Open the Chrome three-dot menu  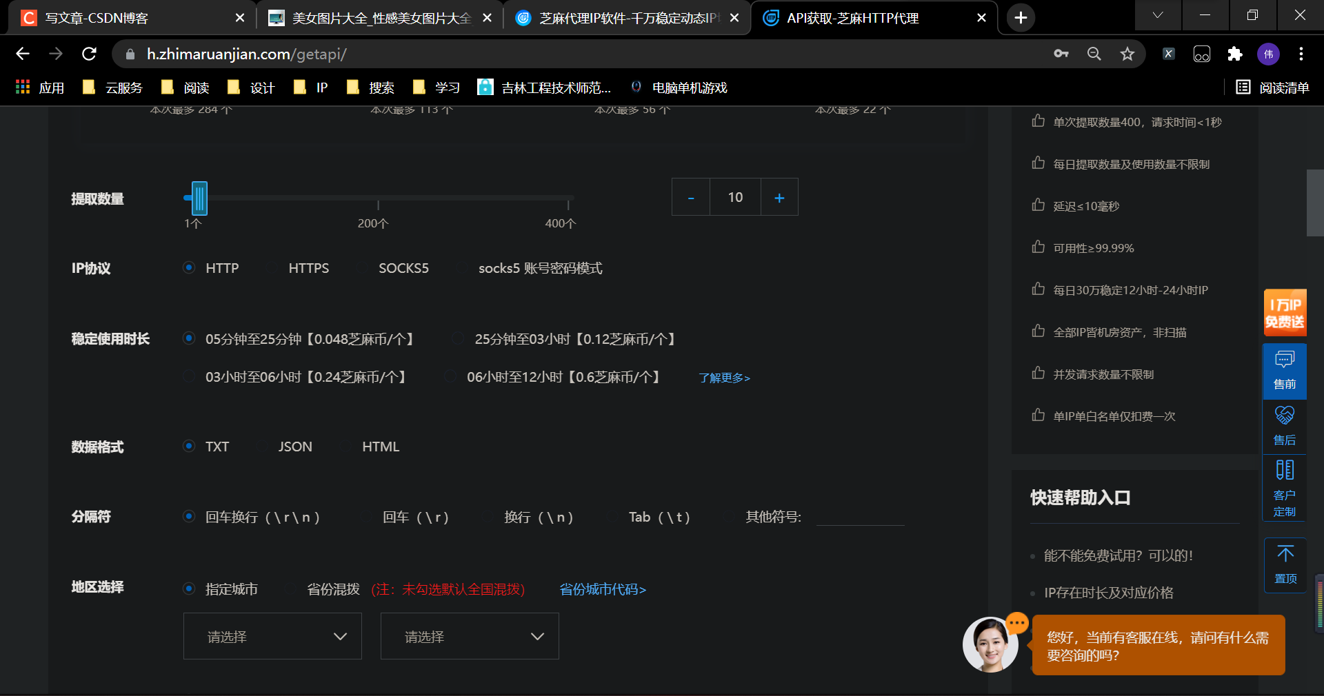tap(1301, 54)
